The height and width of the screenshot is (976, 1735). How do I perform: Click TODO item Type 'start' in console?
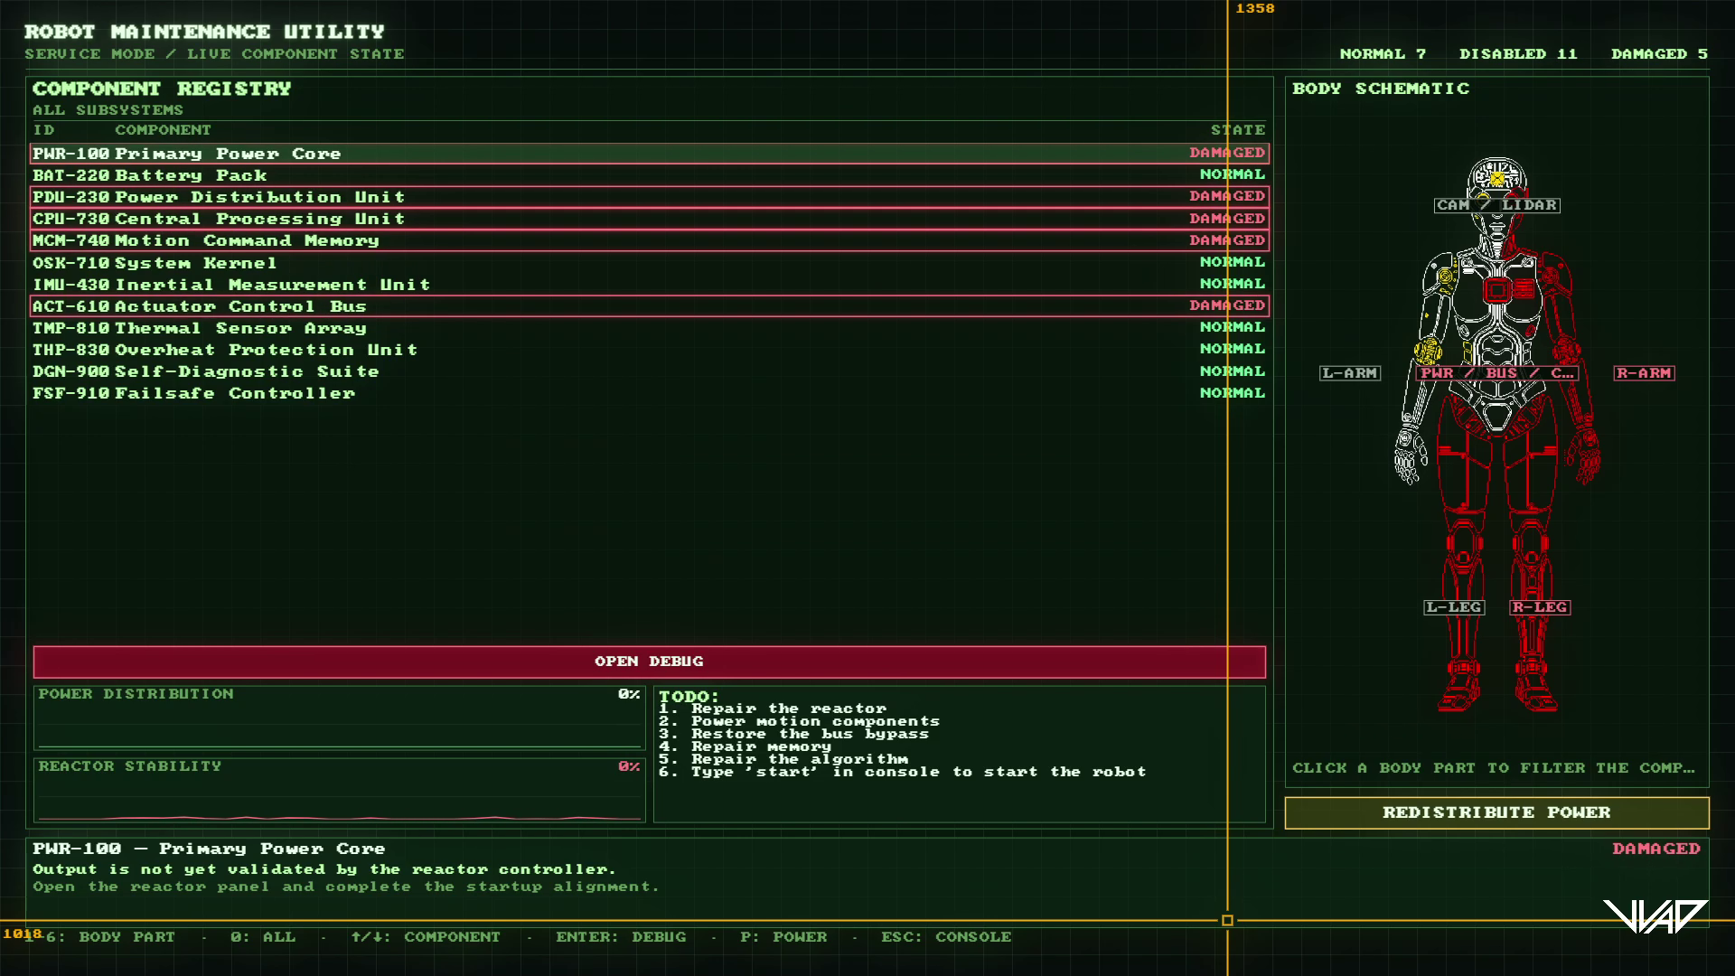tap(903, 773)
